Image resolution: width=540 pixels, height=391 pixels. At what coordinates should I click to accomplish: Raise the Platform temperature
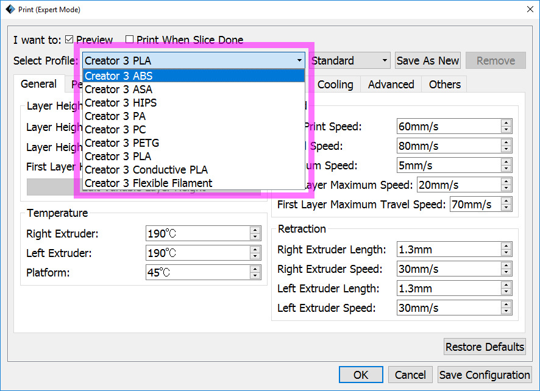pyautogui.click(x=255, y=269)
